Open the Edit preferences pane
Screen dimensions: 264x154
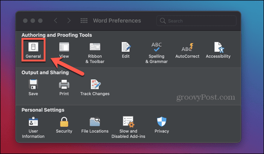point(126,50)
